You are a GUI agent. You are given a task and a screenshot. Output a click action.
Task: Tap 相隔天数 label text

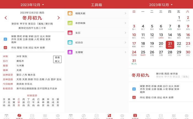(x=80, y=13)
